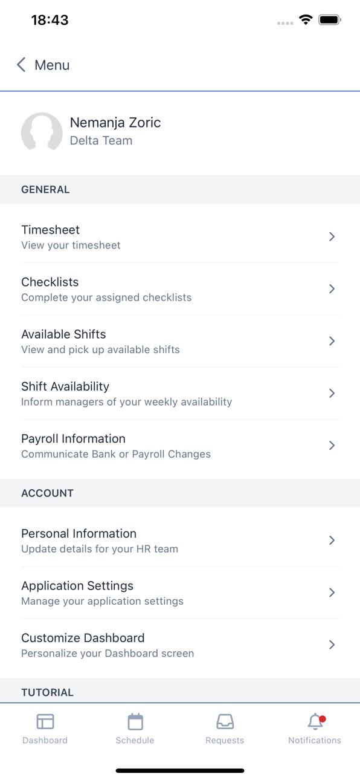Tap the Schedule tab label
The height and width of the screenshot is (780, 360).
tap(135, 740)
